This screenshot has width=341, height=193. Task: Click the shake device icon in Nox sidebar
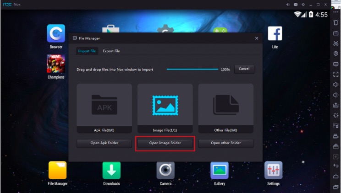tap(336, 22)
